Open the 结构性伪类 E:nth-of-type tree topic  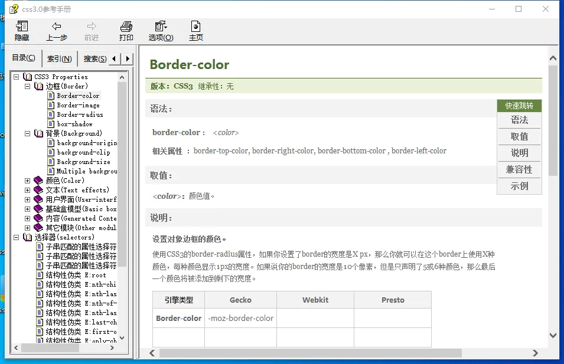[x=81, y=303]
